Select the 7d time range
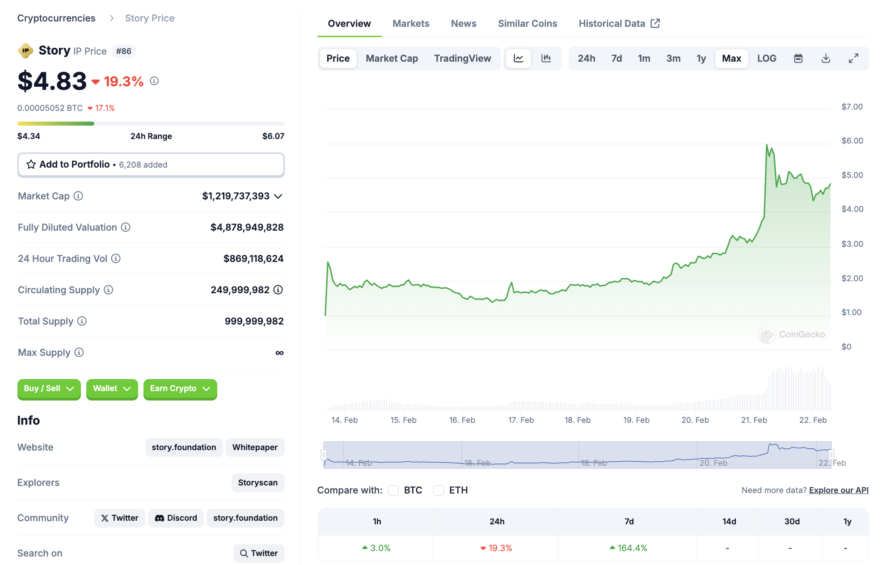This screenshot has height=565, width=886. (616, 59)
